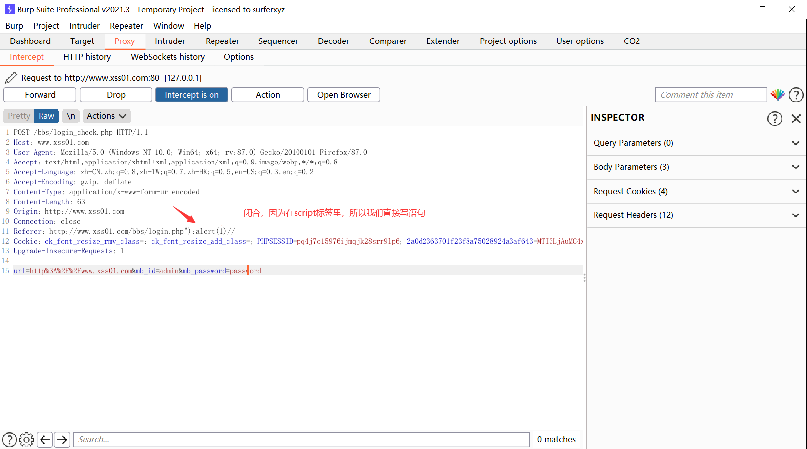Viewport: 807px width, 449px height.
Task: Open the Help menu
Action: (x=202, y=26)
